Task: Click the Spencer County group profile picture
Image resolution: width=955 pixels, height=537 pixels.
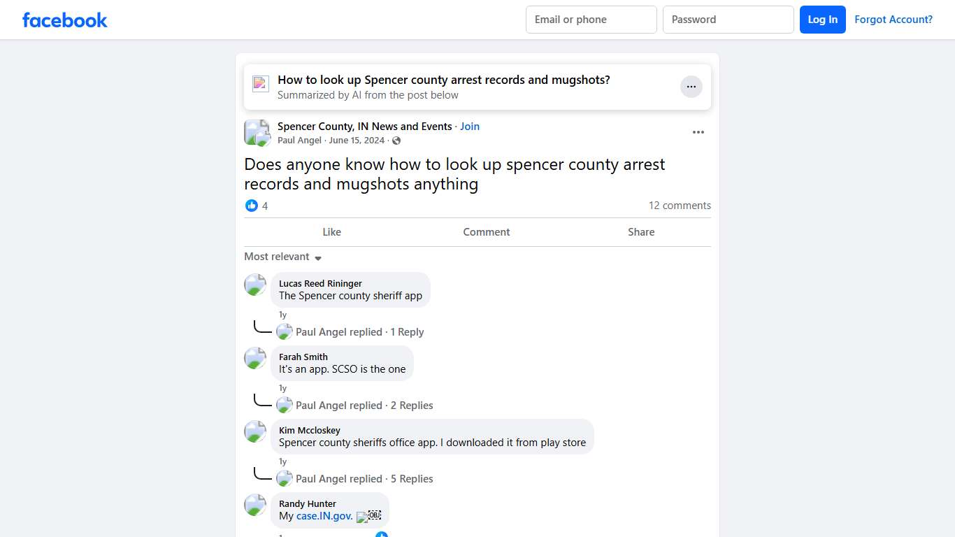Action: (x=257, y=132)
